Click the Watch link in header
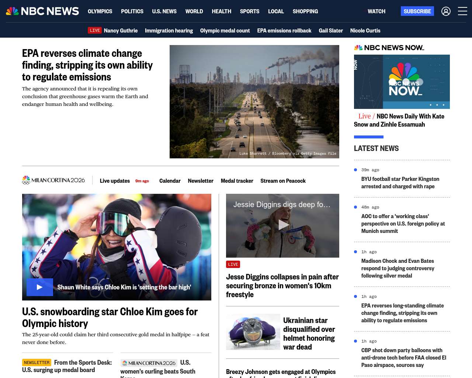 pyautogui.click(x=376, y=11)
